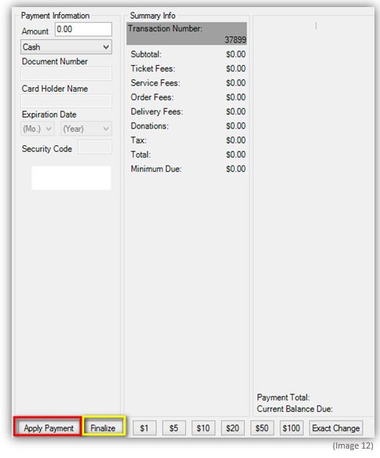380x458 pixels.
Task: Select the Exact Change button
Action: pos(336,428)
